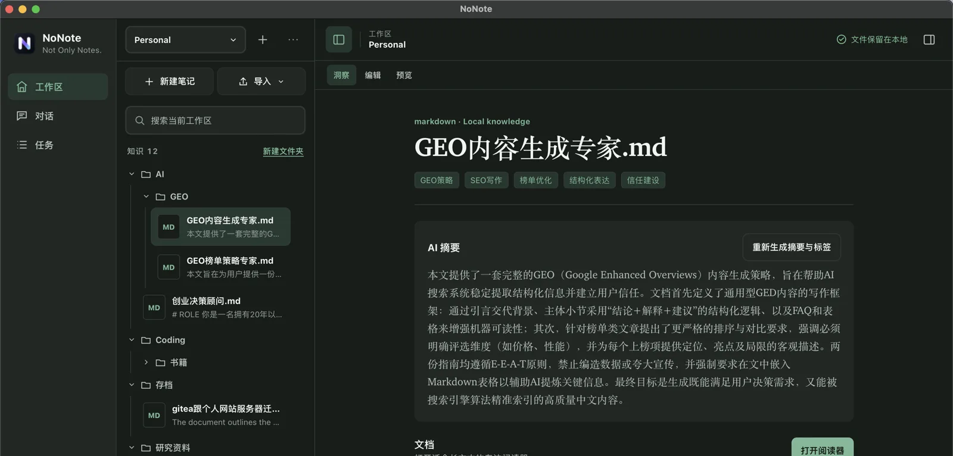Open the Personal workspace dropdown
Screen dimensions: 953x456
[x=185, y=40]
